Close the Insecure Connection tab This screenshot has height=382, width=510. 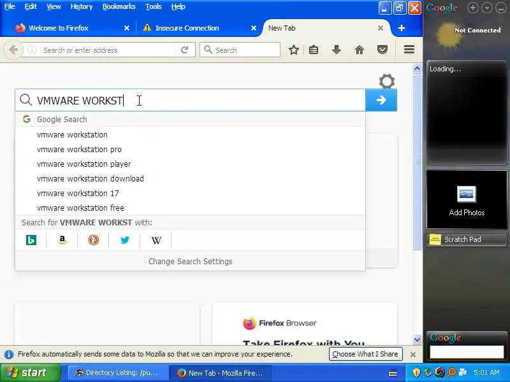pyautogui.click(x=254, y=28)
